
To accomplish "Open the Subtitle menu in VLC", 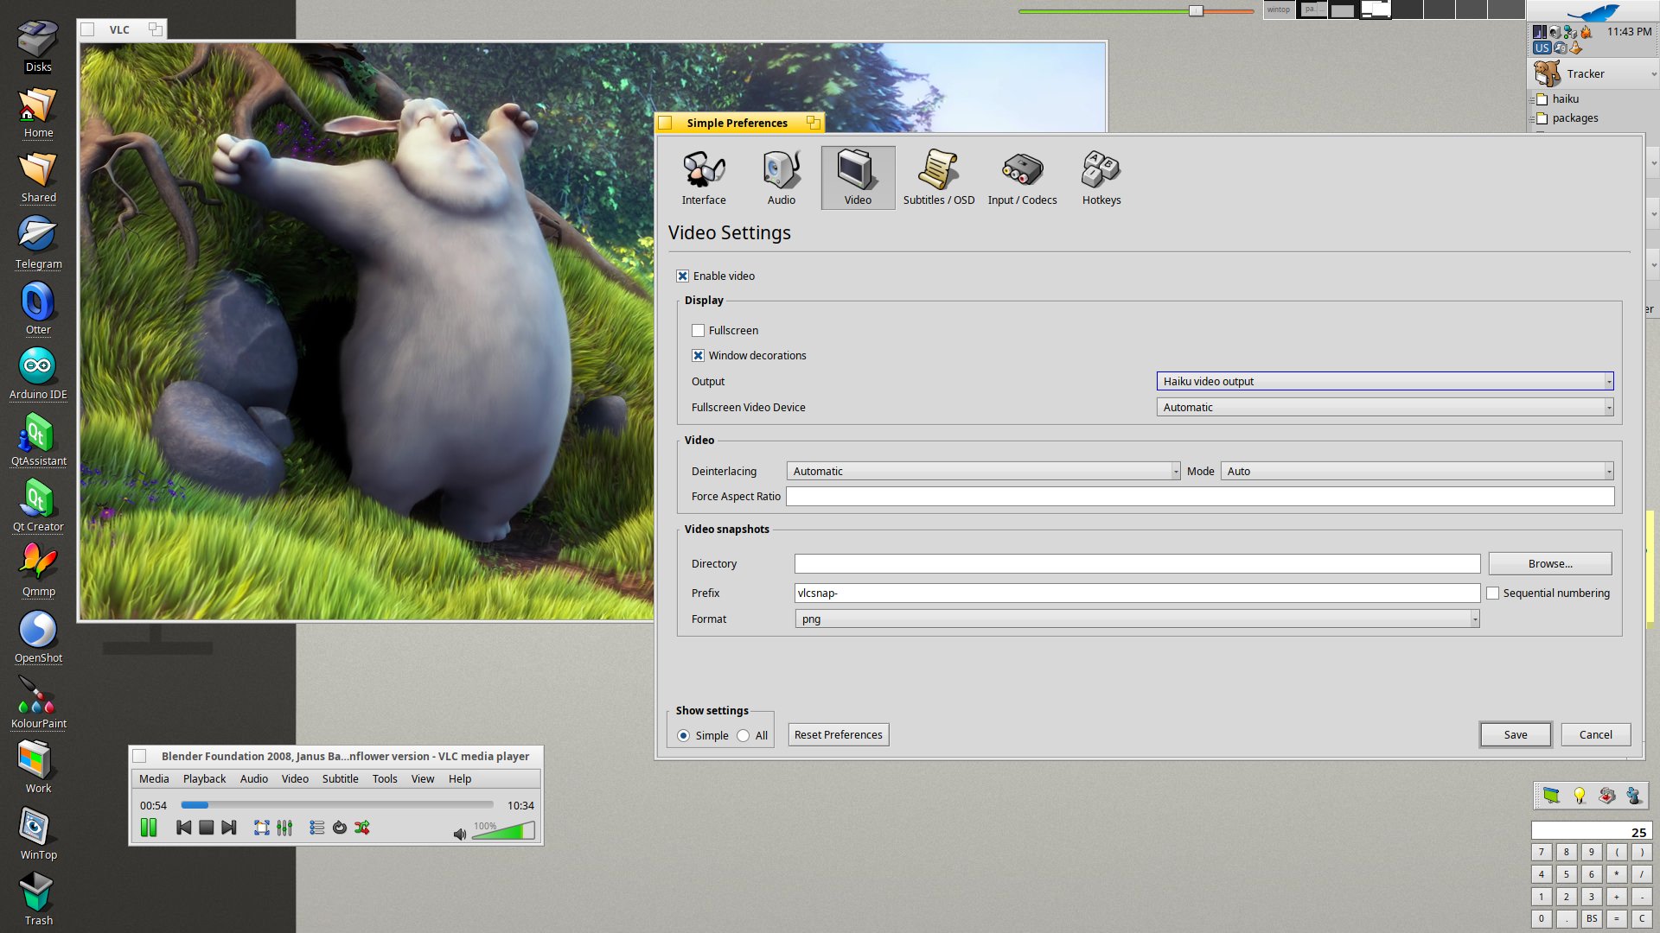I will pyautogui.click(x=340, y=778).
